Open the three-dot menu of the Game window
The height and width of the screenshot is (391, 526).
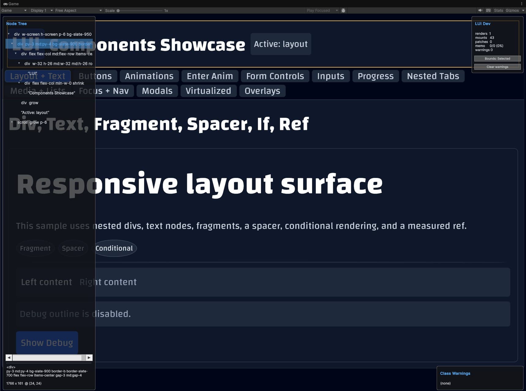[522, 4]
